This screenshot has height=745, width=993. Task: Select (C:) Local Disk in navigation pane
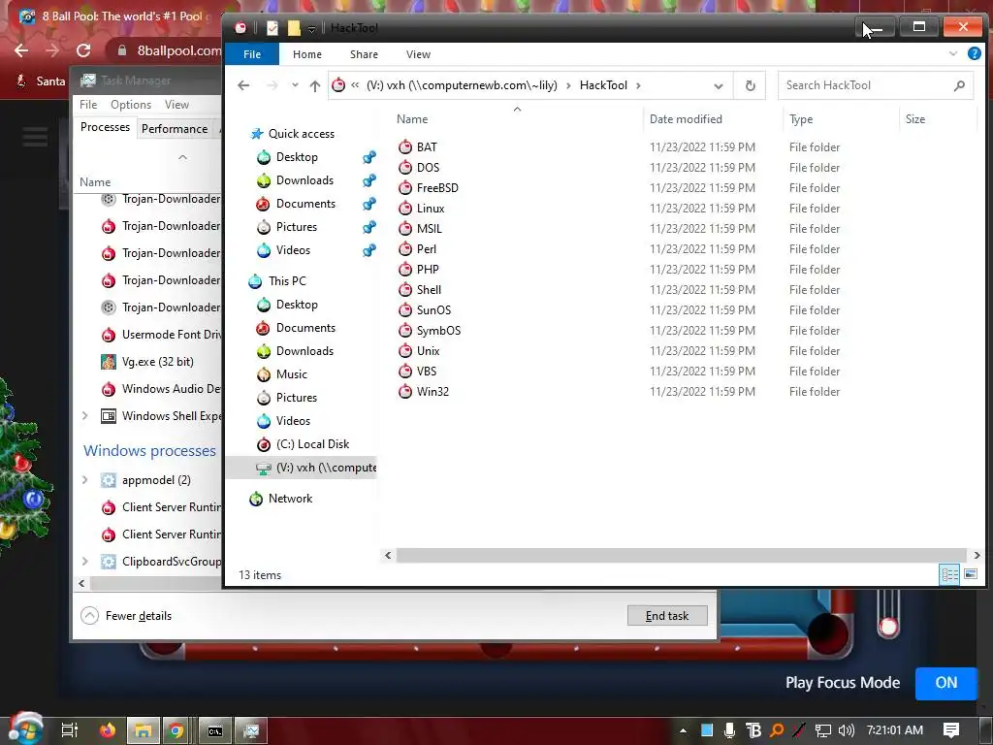pyautogui.click(x=312, y=444)
